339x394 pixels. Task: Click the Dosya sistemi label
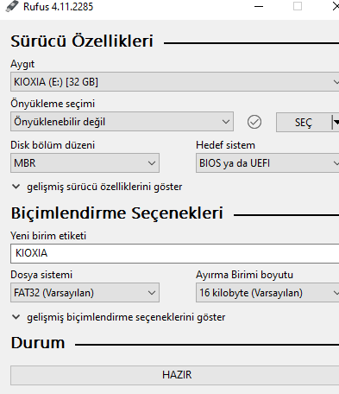click(41, 275)
